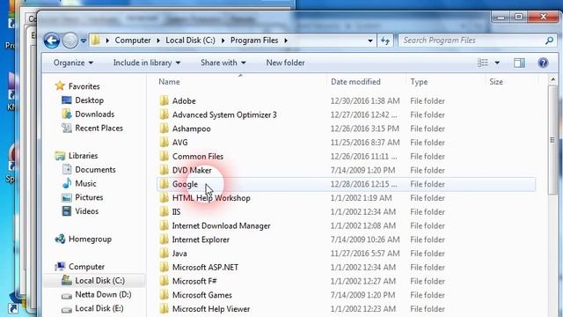Click the folder icon in address bar
563x317 pixels.
click(96, 41)
